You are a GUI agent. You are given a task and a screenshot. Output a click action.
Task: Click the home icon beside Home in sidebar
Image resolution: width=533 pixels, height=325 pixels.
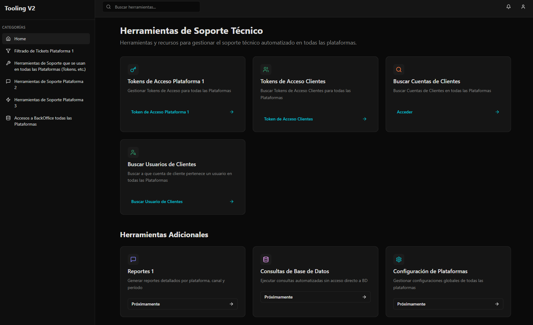pos(8,39)
